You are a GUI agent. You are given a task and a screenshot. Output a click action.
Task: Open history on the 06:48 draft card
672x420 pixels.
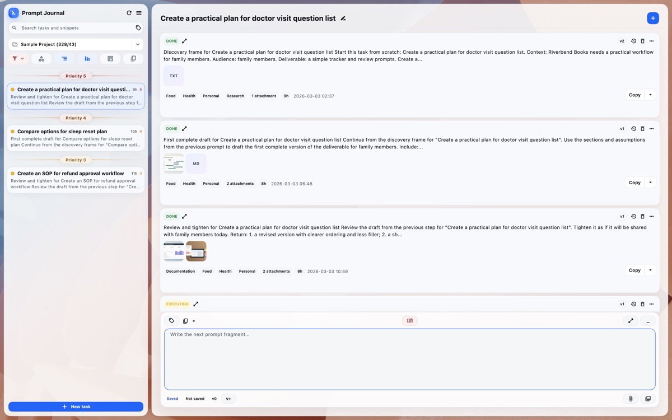(633, 129)
